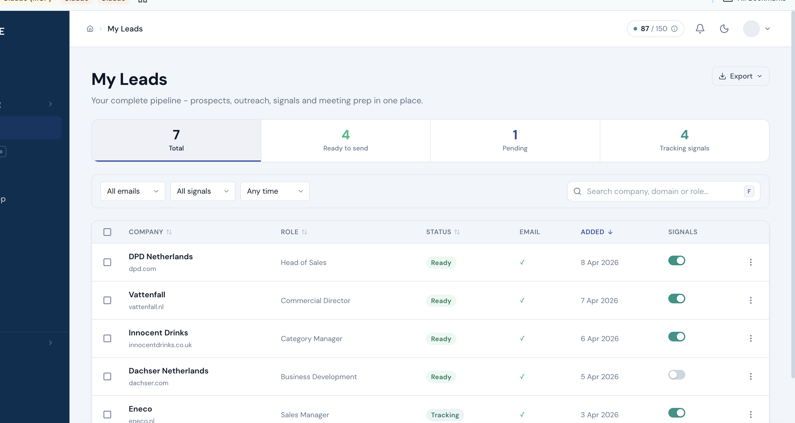Image resolution: width=795 pixels, height=423 pixels.
Task: Select the checkbox for Innocent Drinks
Action: click(x=107, y=338)
